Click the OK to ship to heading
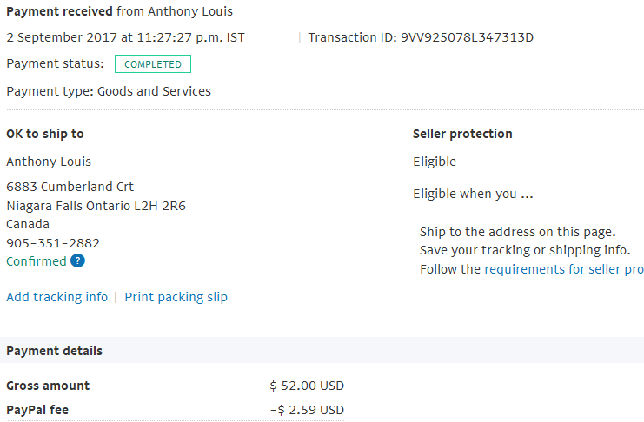The image size is (644, 422). 45,134
